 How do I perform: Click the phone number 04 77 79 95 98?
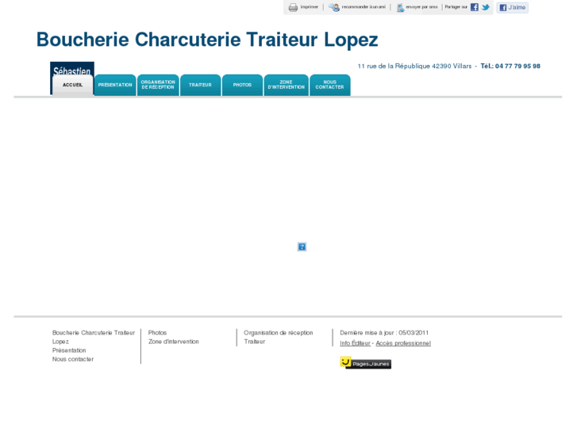click(x=517, y=66)
